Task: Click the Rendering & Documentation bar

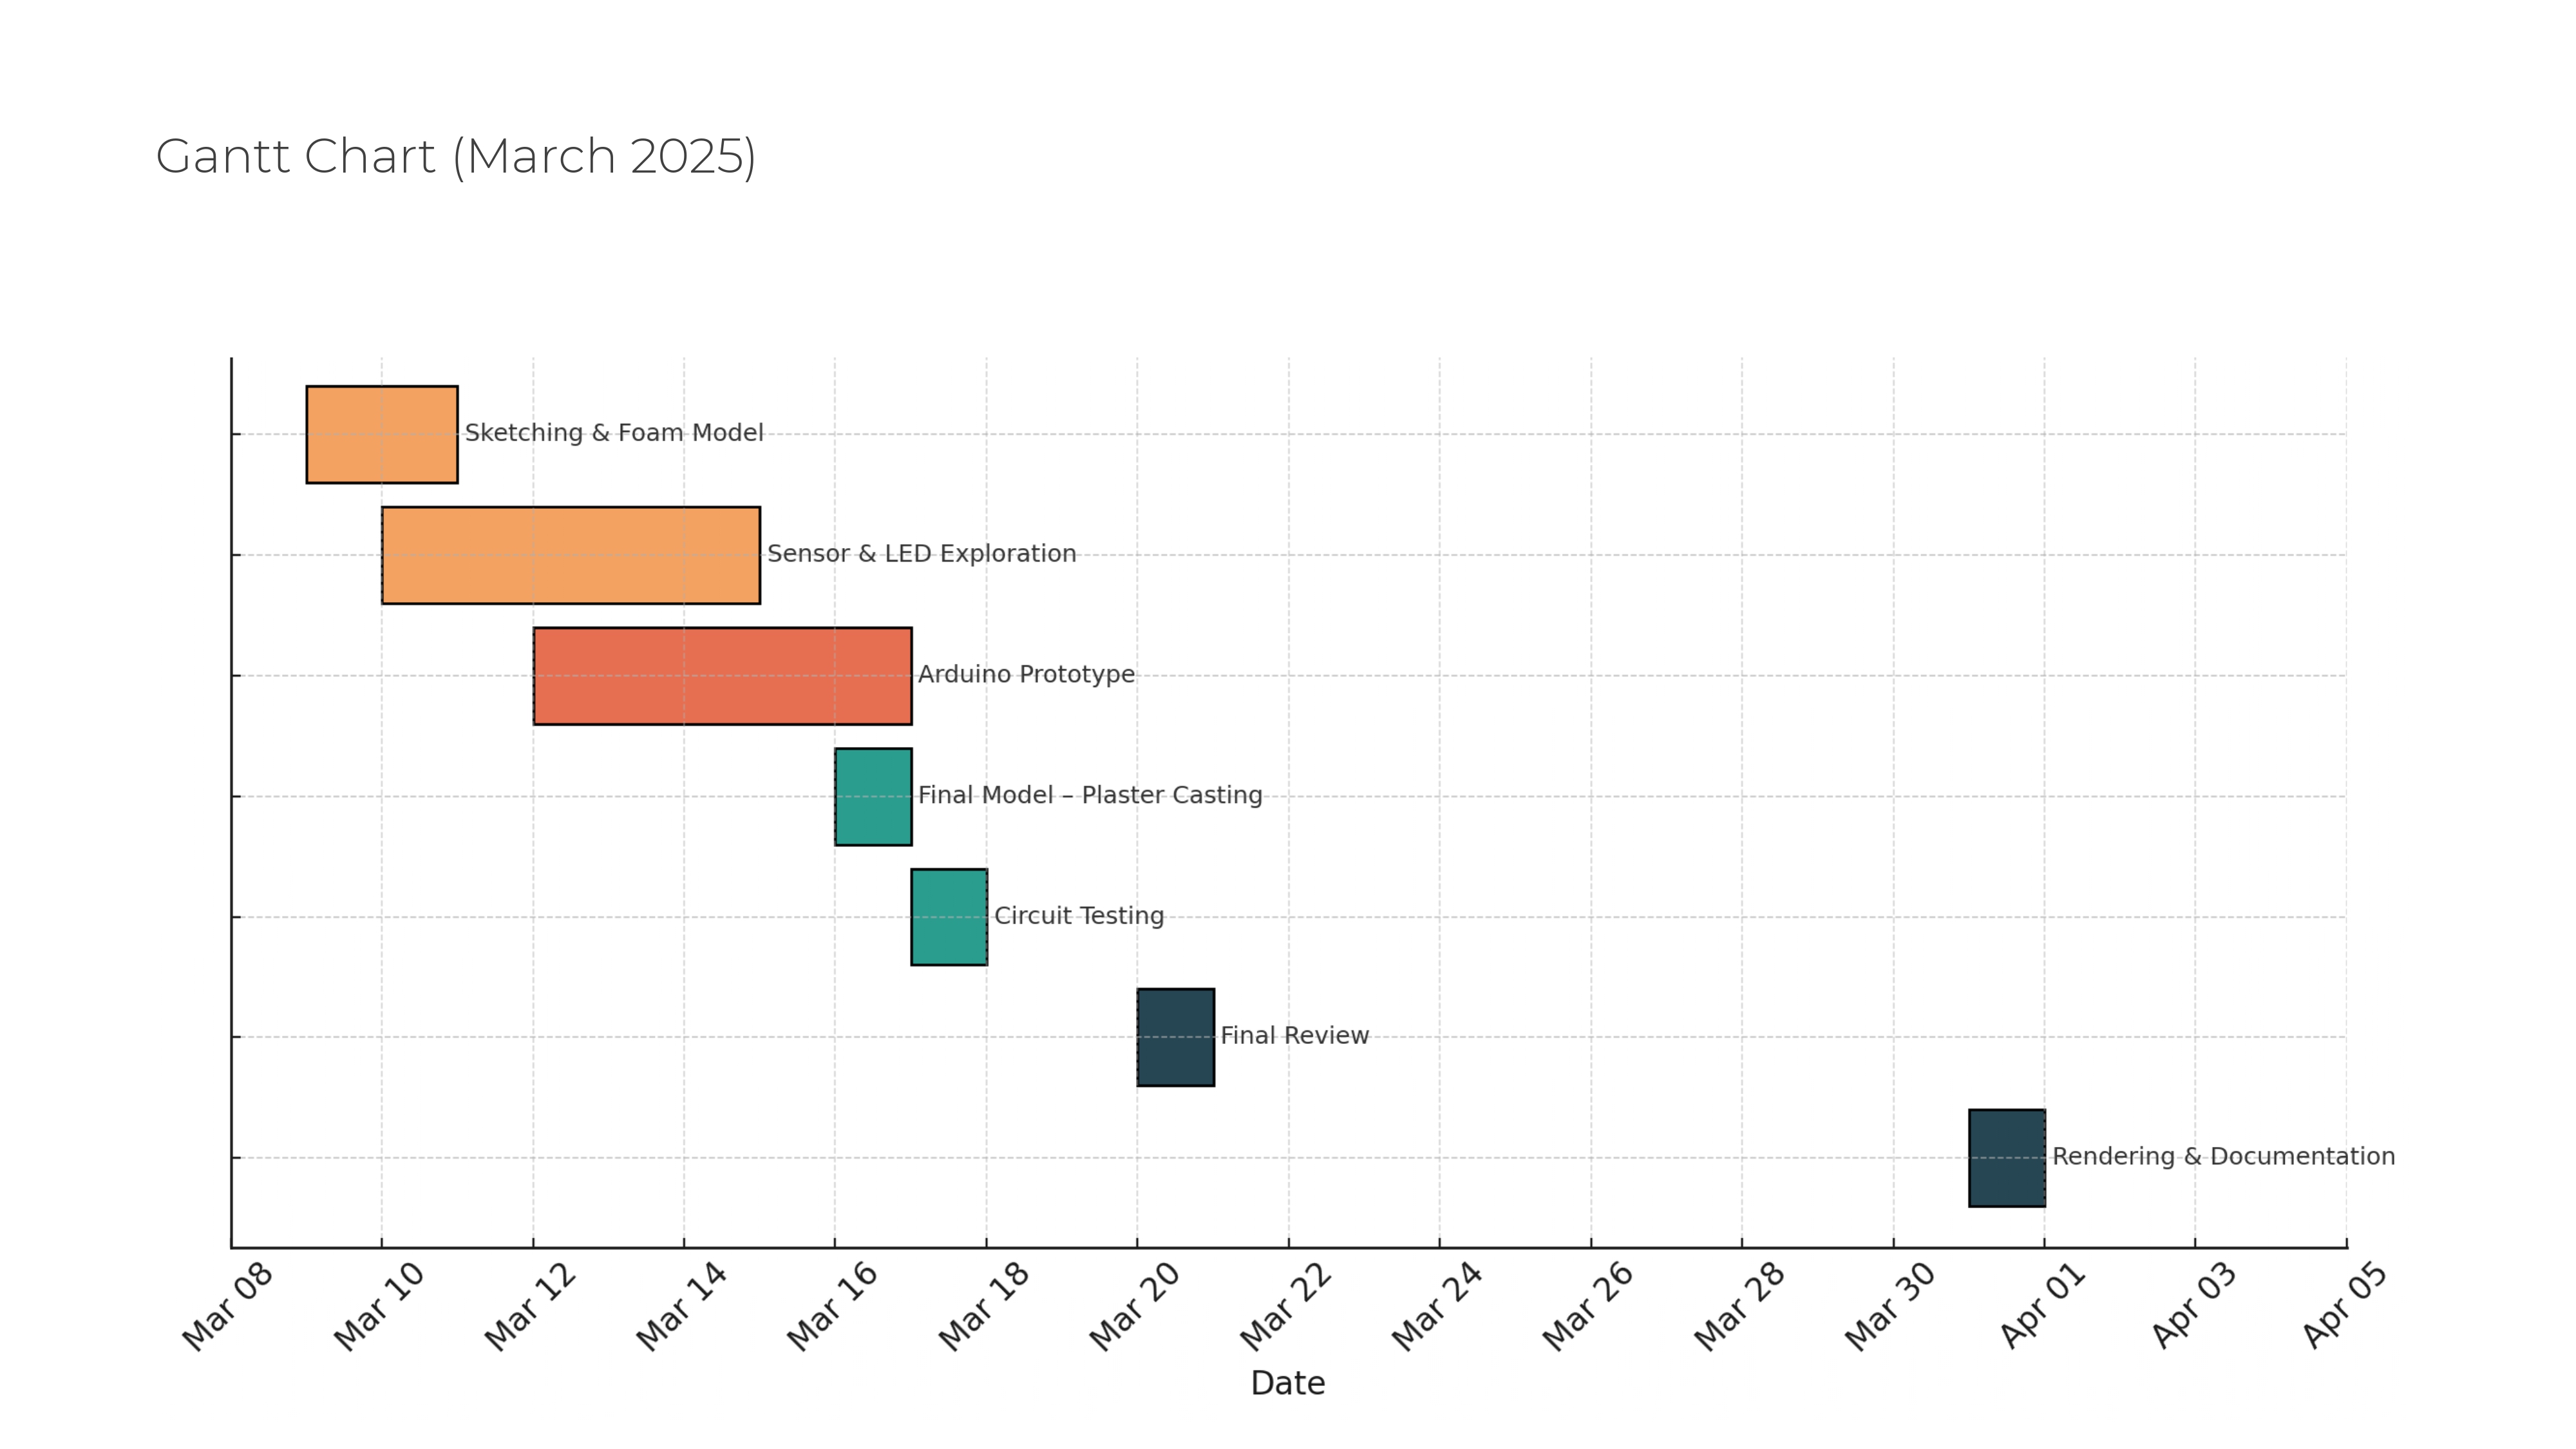Action: 2006,1158
